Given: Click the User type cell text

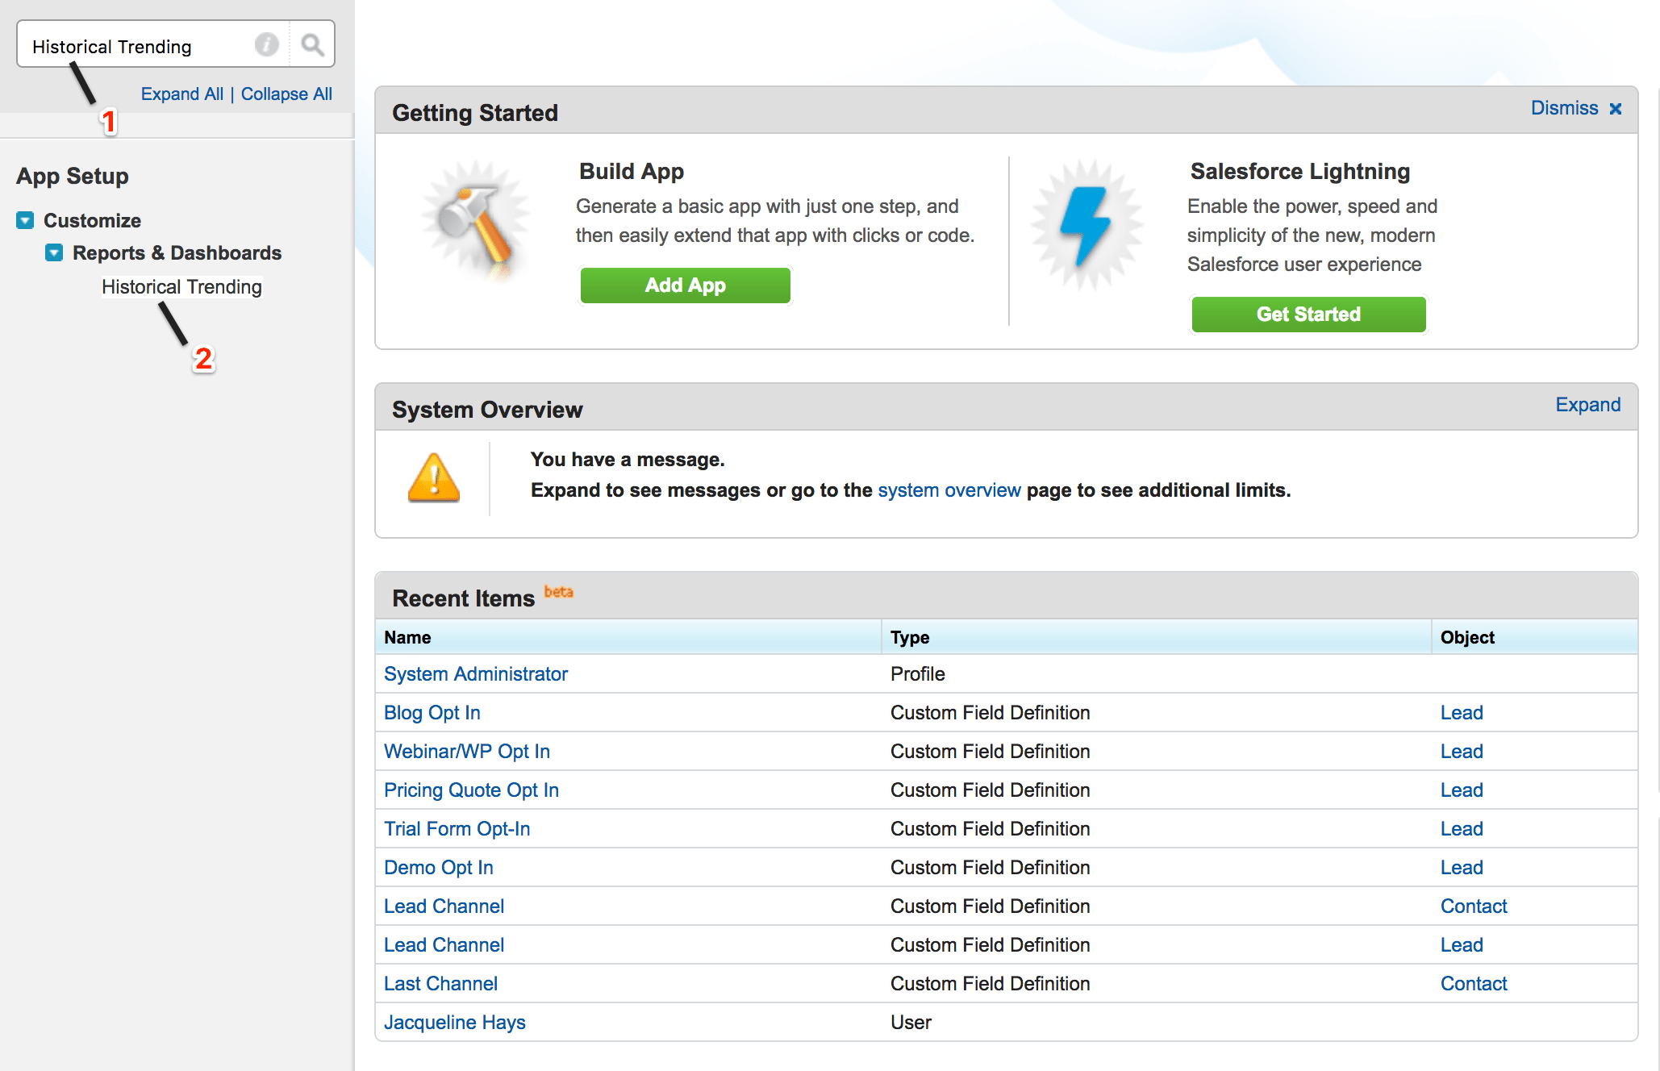Looking at the screenshot, I should [x=911, y=1022].
